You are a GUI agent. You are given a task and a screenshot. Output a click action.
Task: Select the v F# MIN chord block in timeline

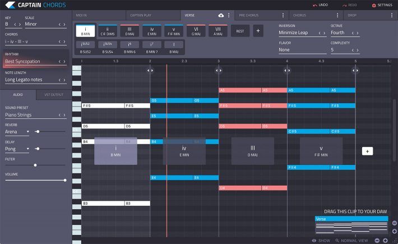click(x=321, y=151)
